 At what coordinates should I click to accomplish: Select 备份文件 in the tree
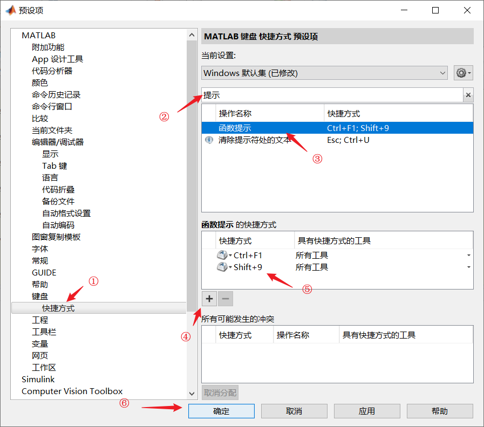point(58,202)
